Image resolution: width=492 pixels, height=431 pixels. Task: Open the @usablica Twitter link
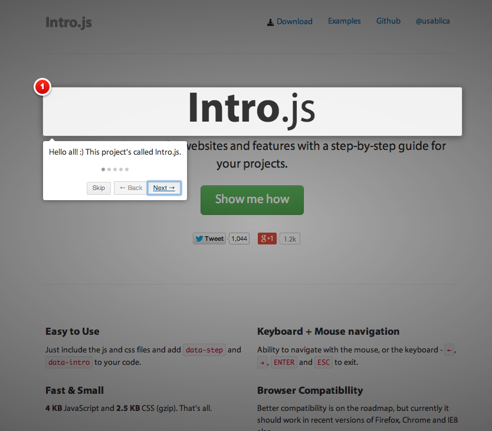(432, 21)
